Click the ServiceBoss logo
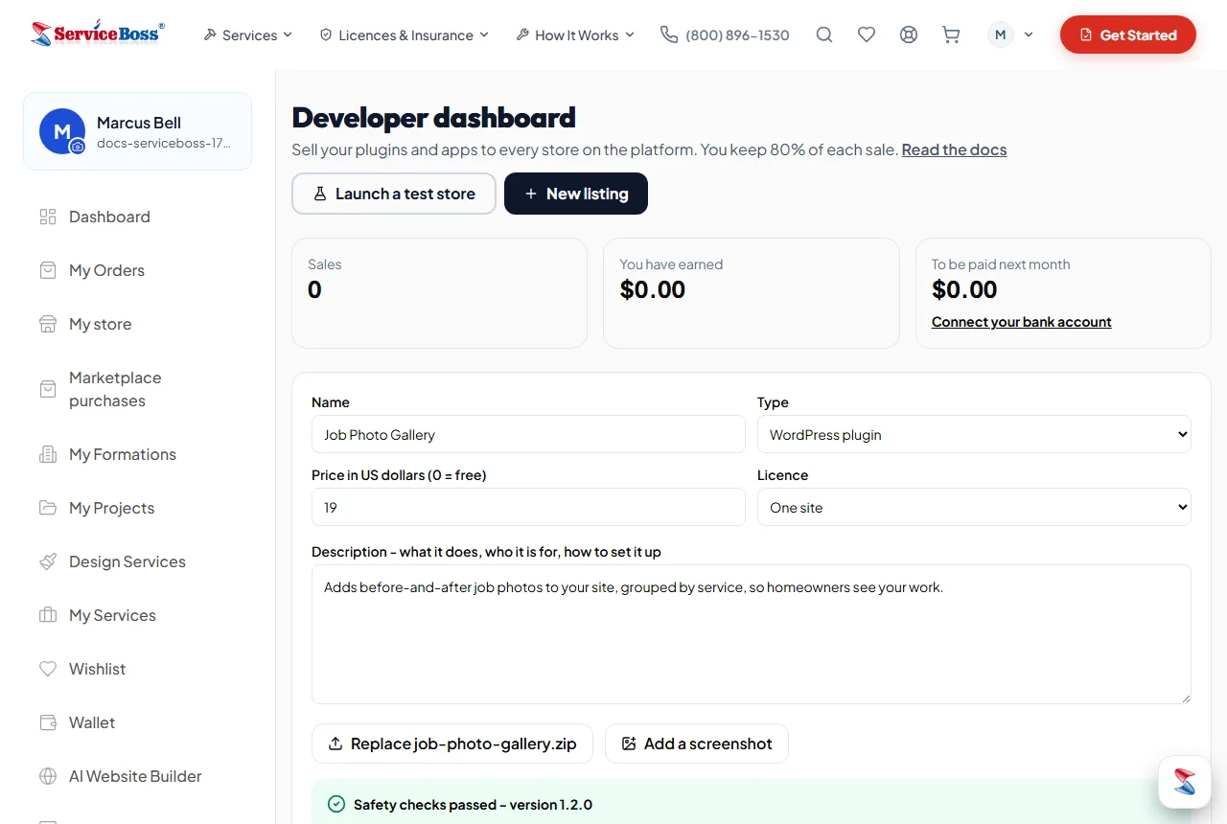Image resolution: width=1227 pixels, height=824 pixels. point(98,34)
